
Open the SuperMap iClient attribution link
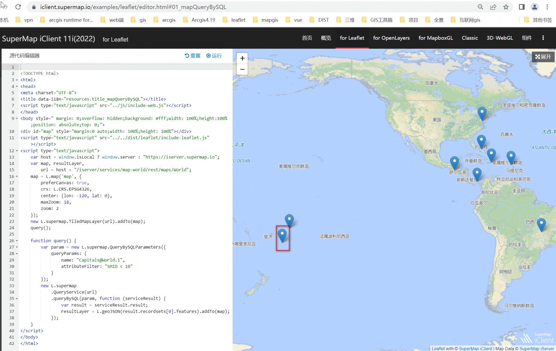[476, 348]
